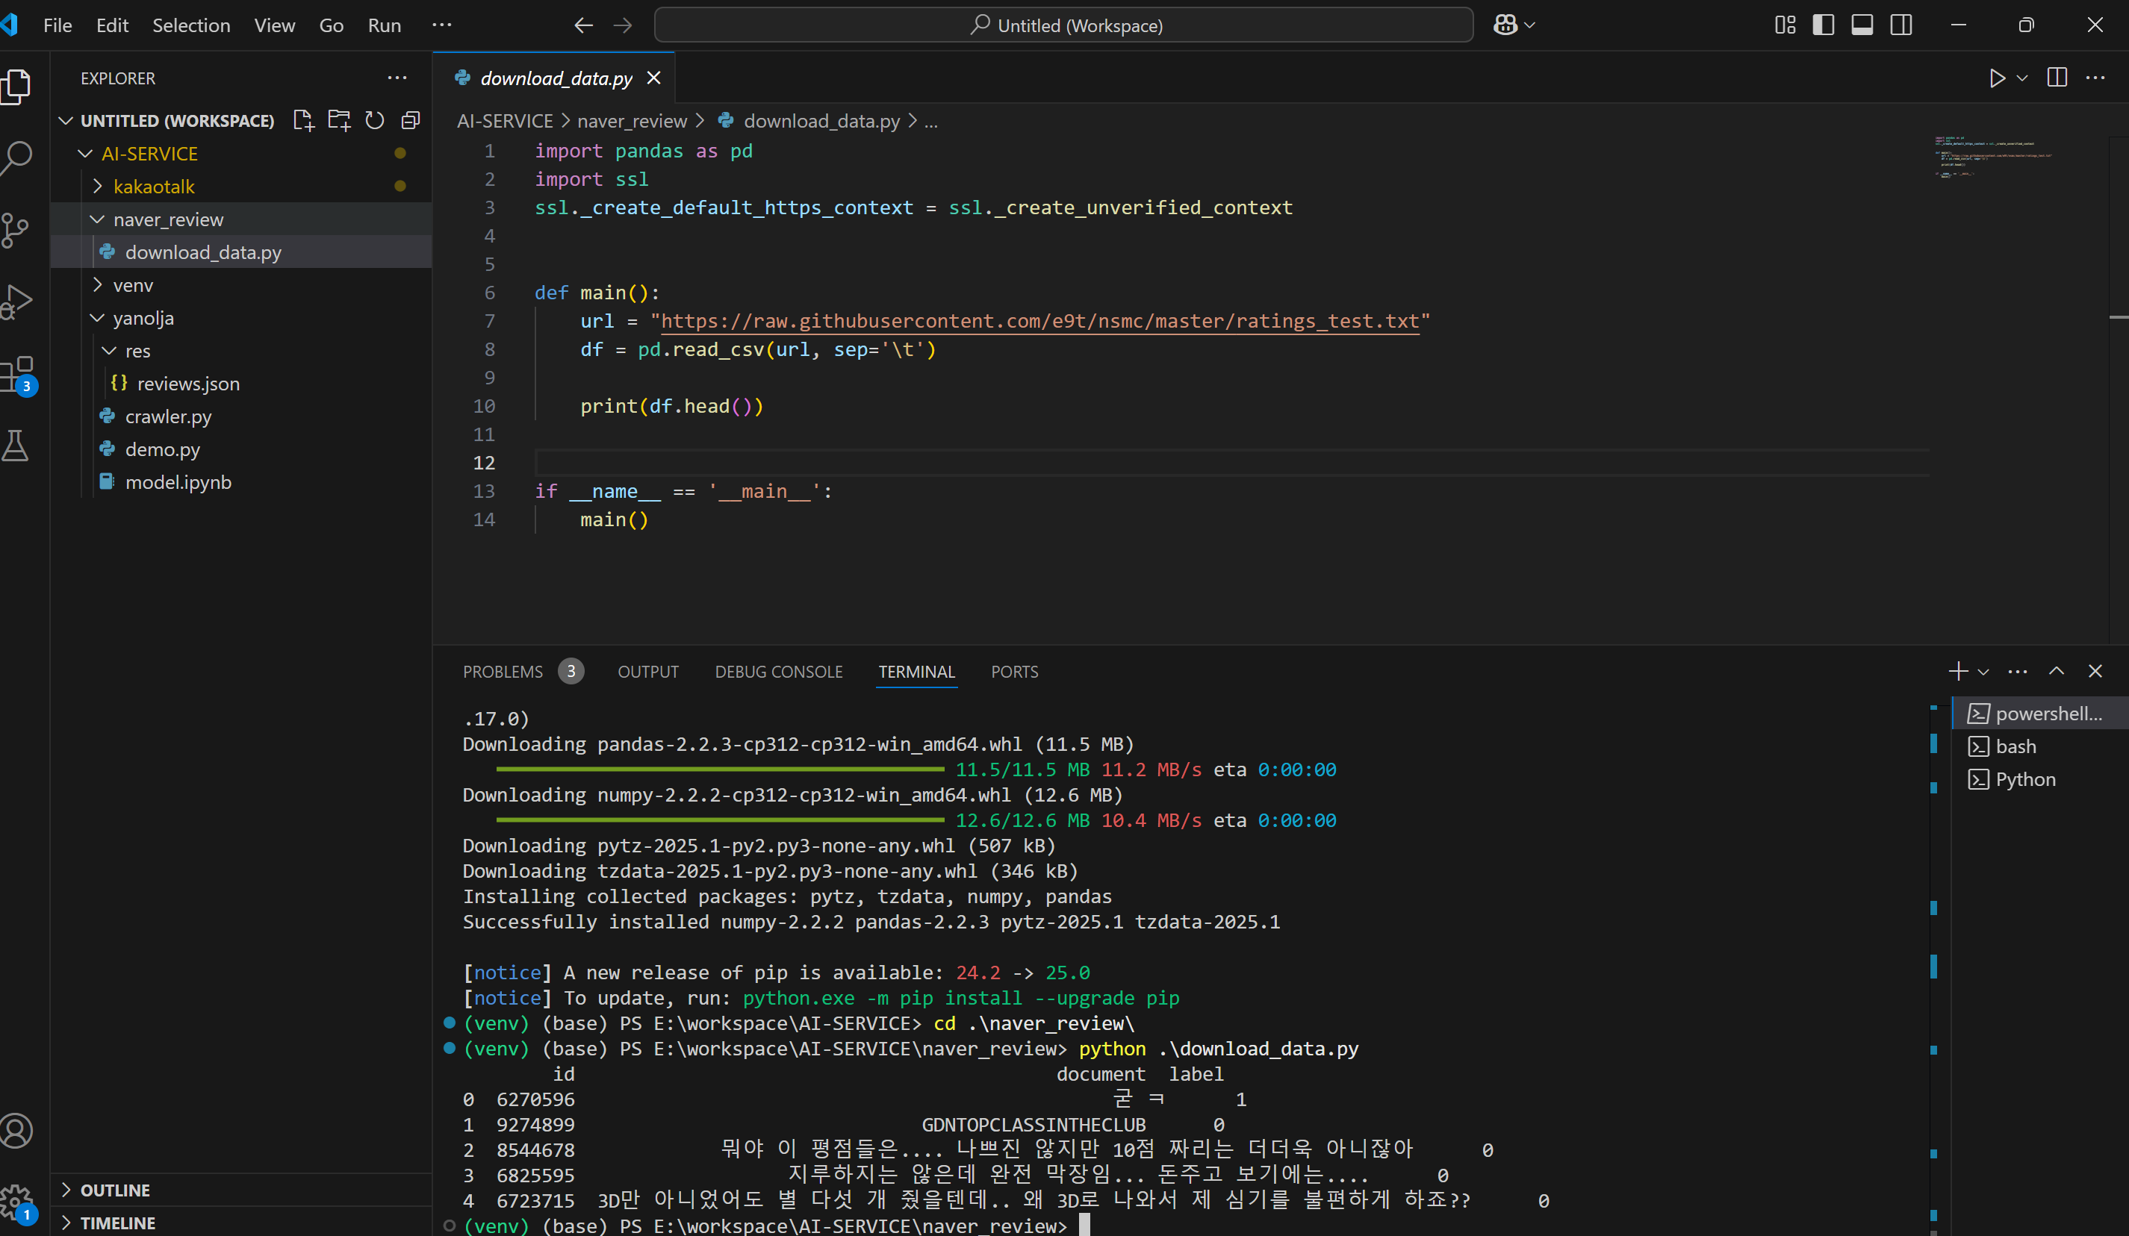Open the Extensions view icon
Image resolution: width=2129 pixels, height=1236 pixels.
pos(17,374)
